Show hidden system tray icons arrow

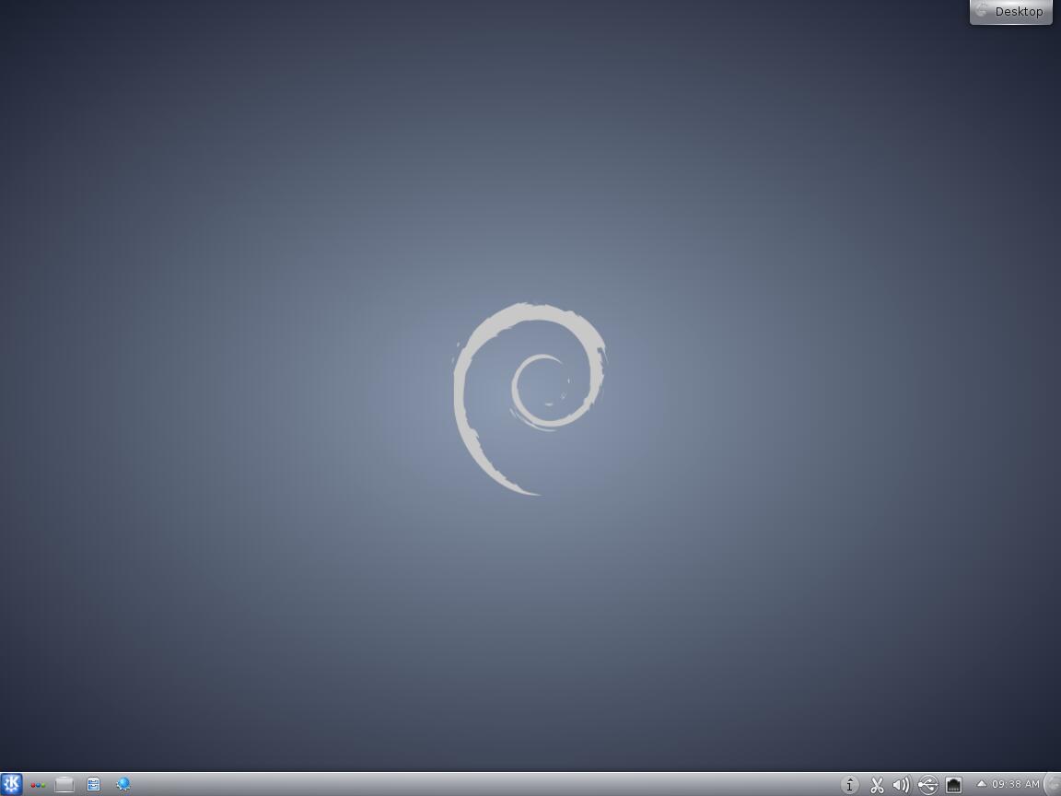pos(981,784)
